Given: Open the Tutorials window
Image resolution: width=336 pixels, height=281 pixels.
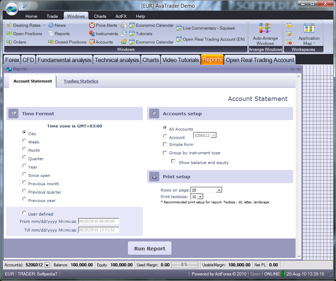Looking at the screenshot, I should (141, 33).
